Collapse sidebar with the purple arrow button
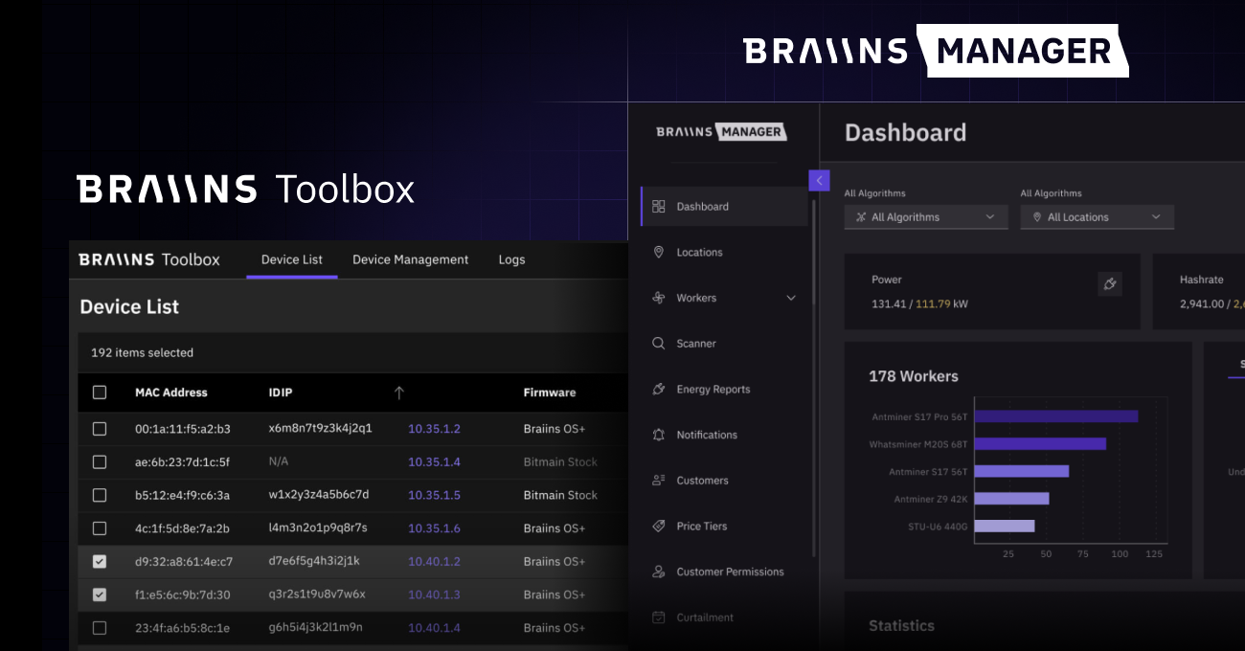 [x=819, y=180]
